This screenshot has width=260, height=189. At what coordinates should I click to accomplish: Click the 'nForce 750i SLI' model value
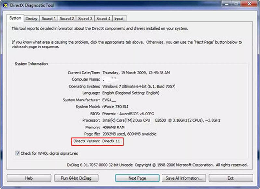point(115,107)
